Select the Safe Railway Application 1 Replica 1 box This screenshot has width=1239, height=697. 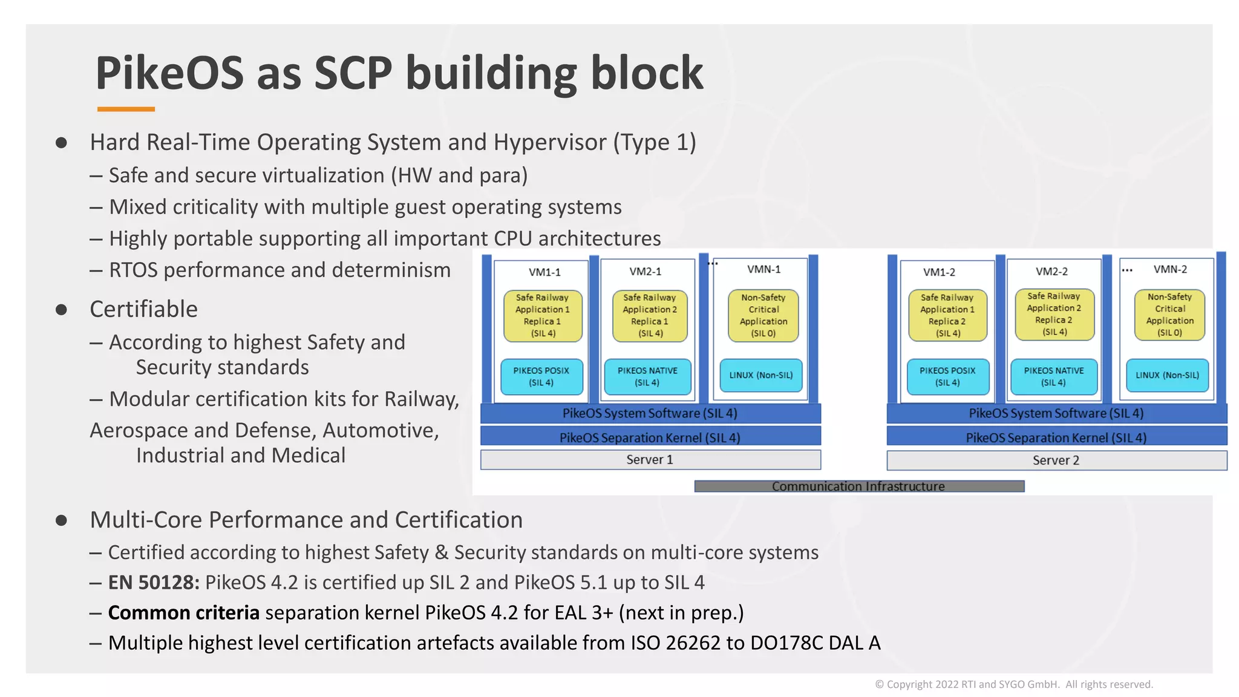(543, 315)
